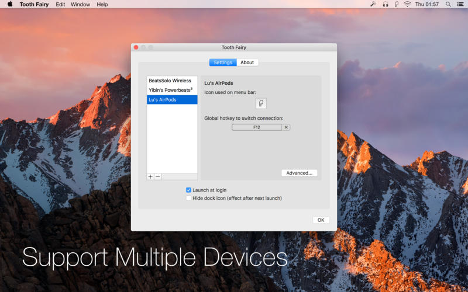
Task: Click the headphones icon in menu bar
Action: 386,4
